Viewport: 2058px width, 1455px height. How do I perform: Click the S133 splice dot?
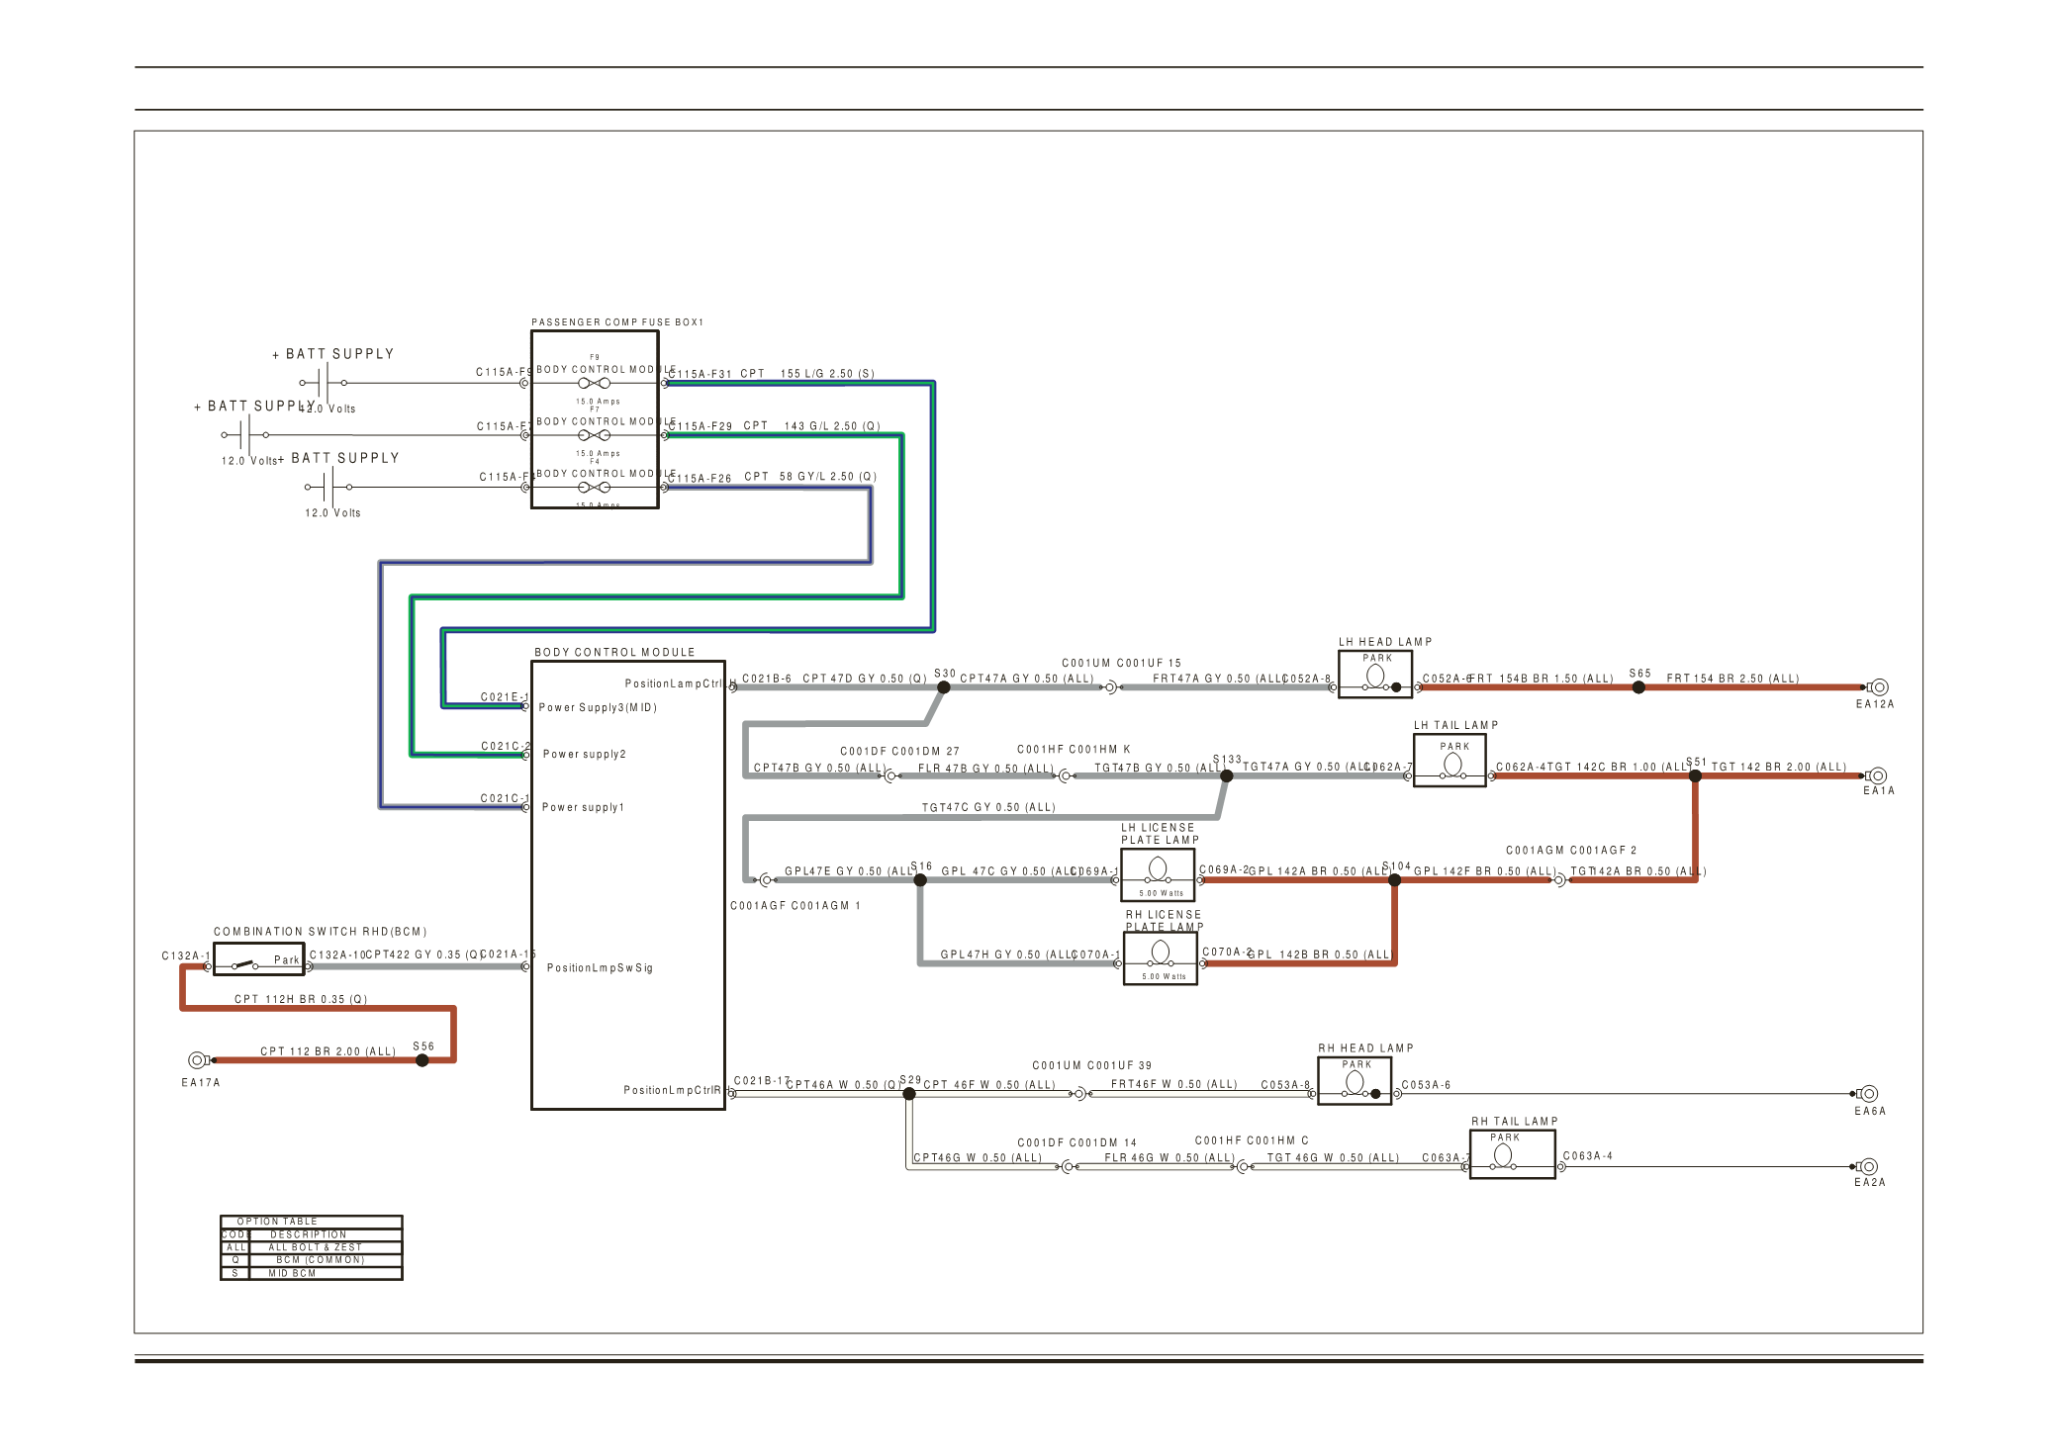[1226, 776]
